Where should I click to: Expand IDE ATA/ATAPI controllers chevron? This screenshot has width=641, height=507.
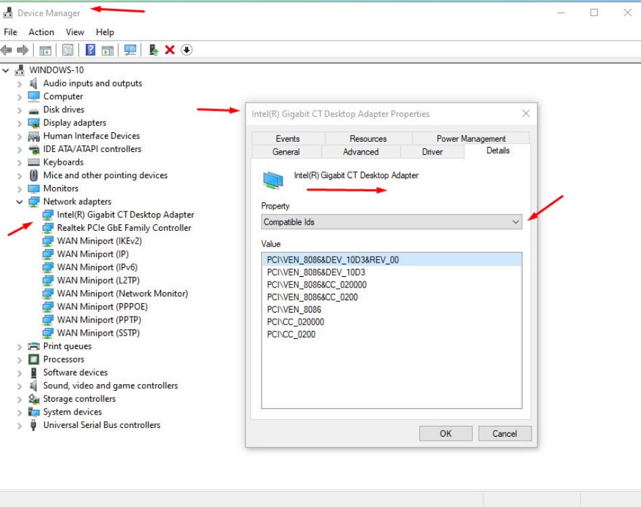click(19, 150)
